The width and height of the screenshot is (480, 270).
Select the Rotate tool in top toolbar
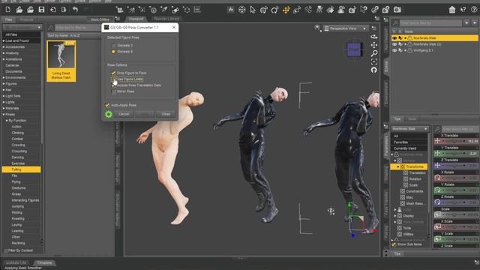(x=274, y=10)
